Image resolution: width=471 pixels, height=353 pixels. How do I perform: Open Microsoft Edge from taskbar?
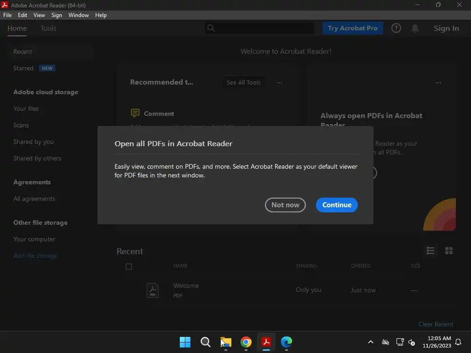[287, 342]
